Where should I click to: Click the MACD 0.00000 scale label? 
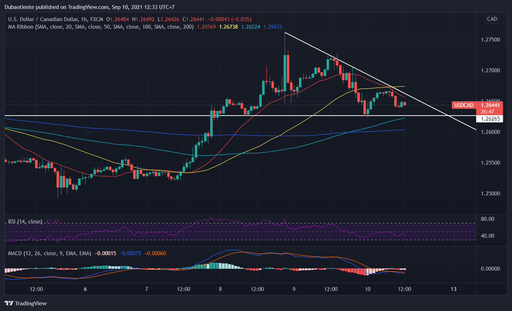point(490,269)
